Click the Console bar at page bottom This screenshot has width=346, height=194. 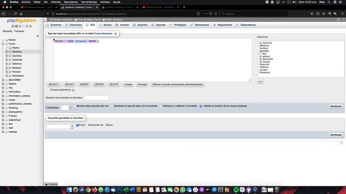point(51,184)
